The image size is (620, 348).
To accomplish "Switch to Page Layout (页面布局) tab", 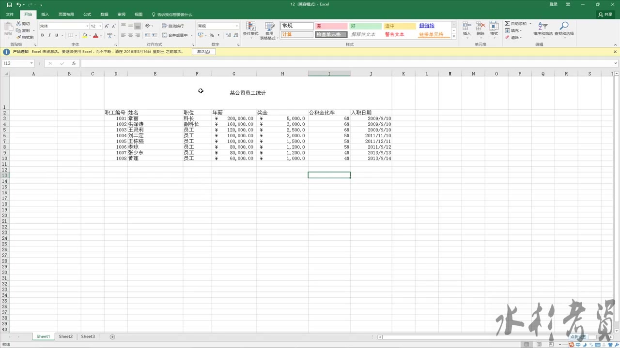I will click(x=66, y=14).
